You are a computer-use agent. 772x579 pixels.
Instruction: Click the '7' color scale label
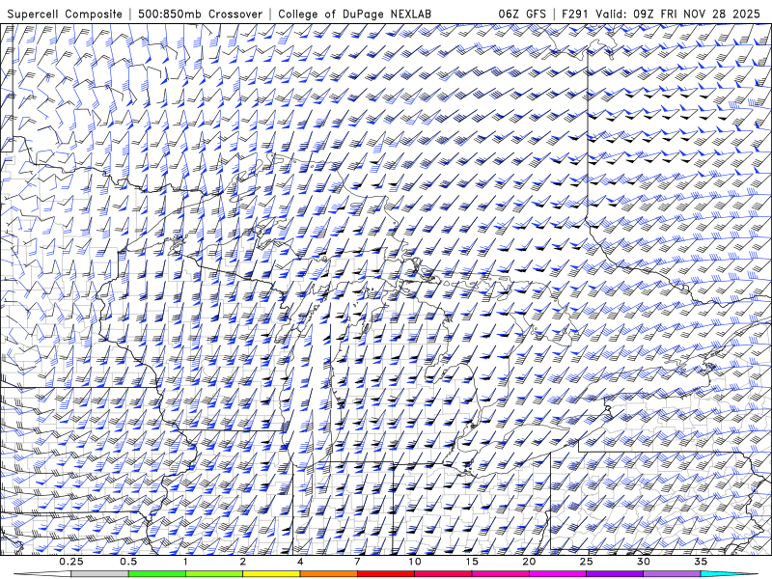click(357, 562)
